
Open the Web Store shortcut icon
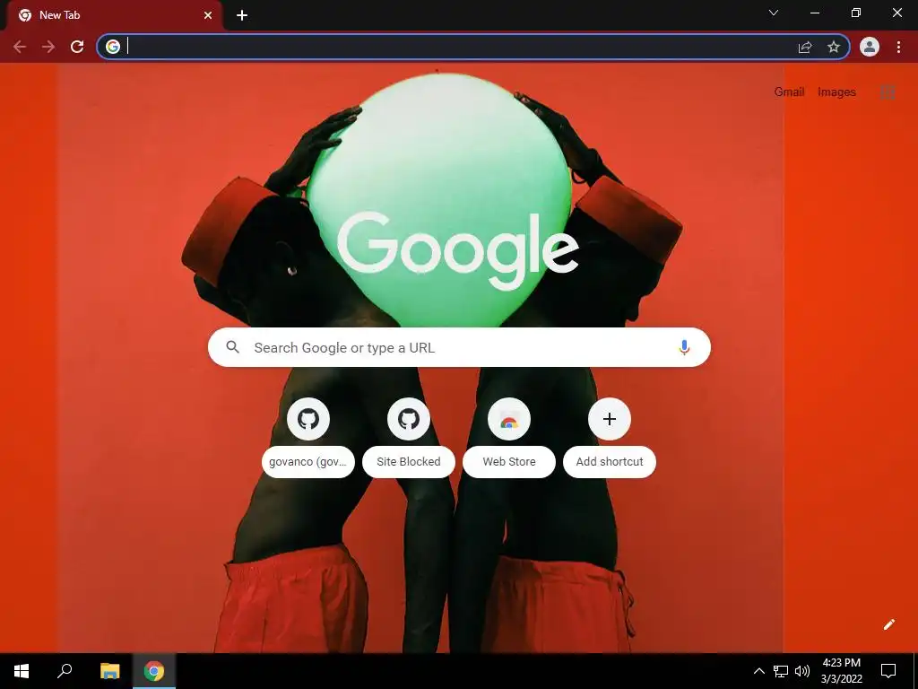click(509, 419)
